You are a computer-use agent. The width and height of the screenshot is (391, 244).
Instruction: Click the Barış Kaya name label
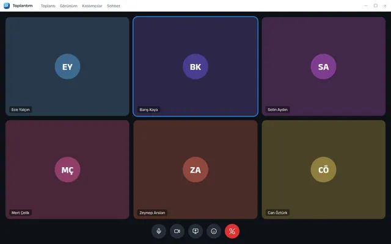pyautogui.click(x=148, y=110)
